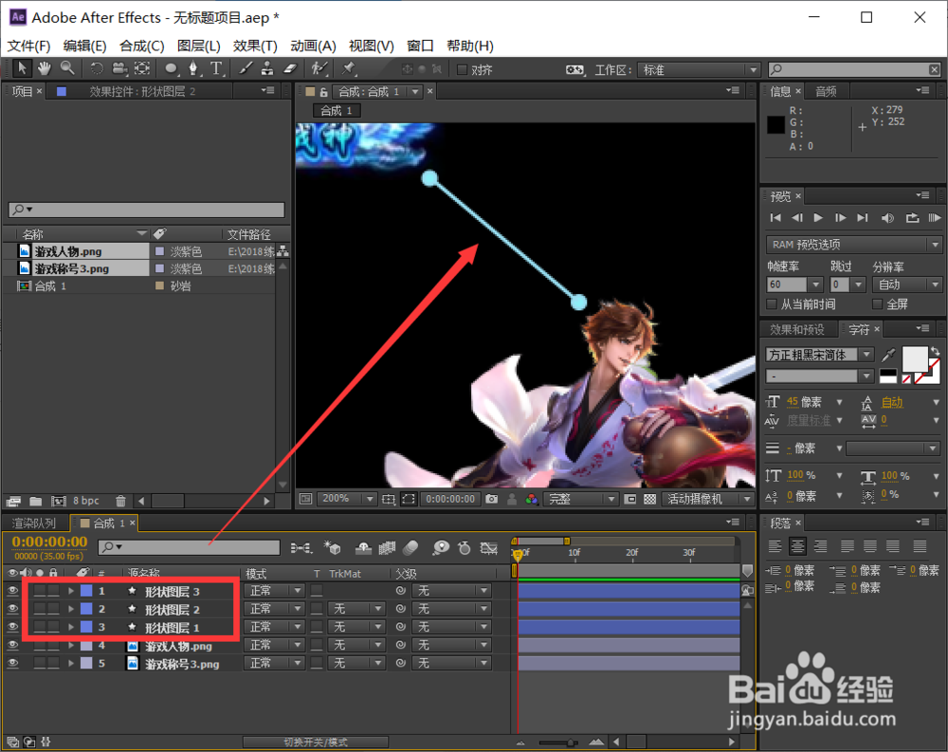Select 游戏人物.png in project panel
Viewport: 948px width, 752px height.
pyautogui.click(x=68, y=251)
